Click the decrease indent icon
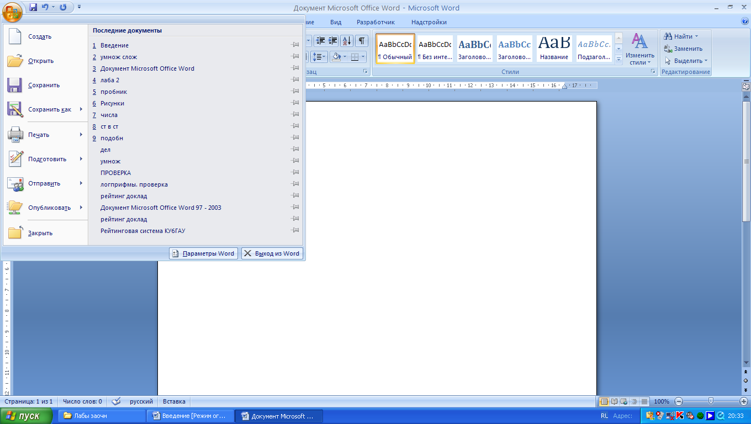 [320, 40]
